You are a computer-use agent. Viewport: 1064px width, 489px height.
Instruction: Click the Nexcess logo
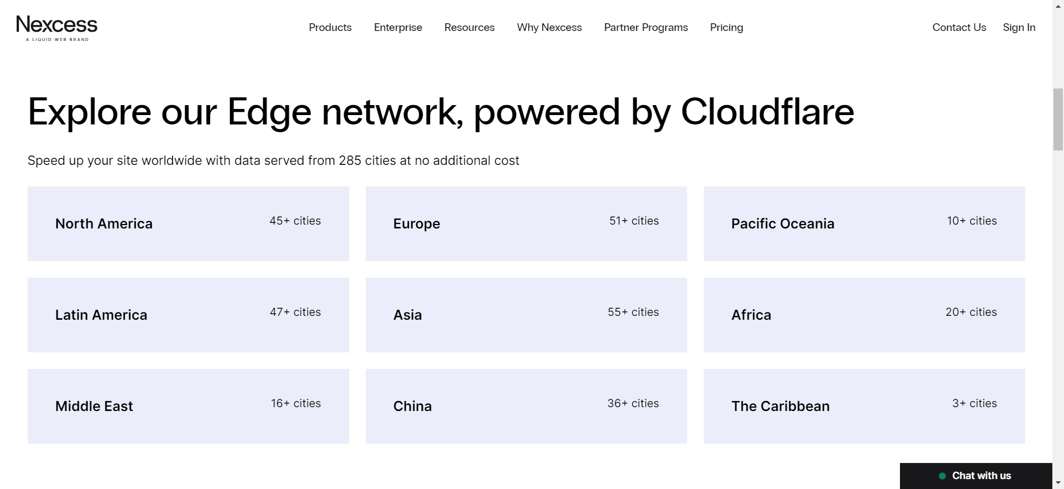coord(57,28)
